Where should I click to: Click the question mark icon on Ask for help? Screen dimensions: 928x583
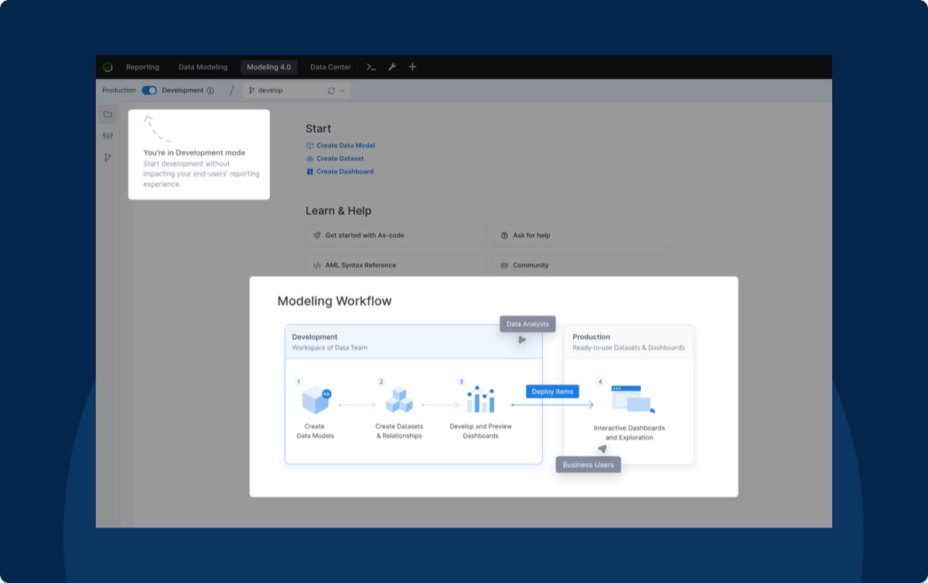(x=504, y=235)
